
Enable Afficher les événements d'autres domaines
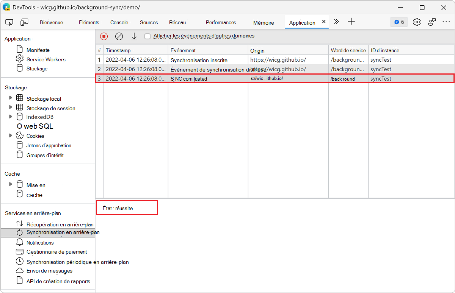point(147,36)
